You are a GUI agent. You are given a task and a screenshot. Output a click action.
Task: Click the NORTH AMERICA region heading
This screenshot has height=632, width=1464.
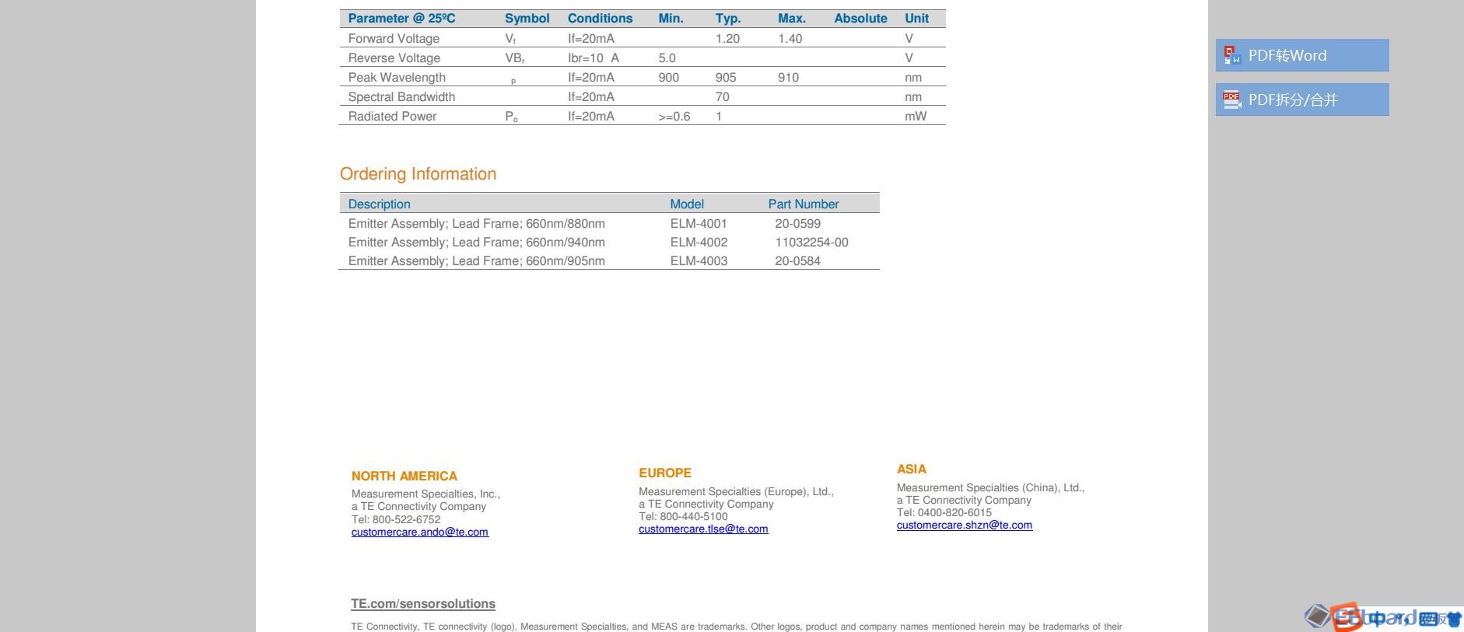click(x=405, y=477)
